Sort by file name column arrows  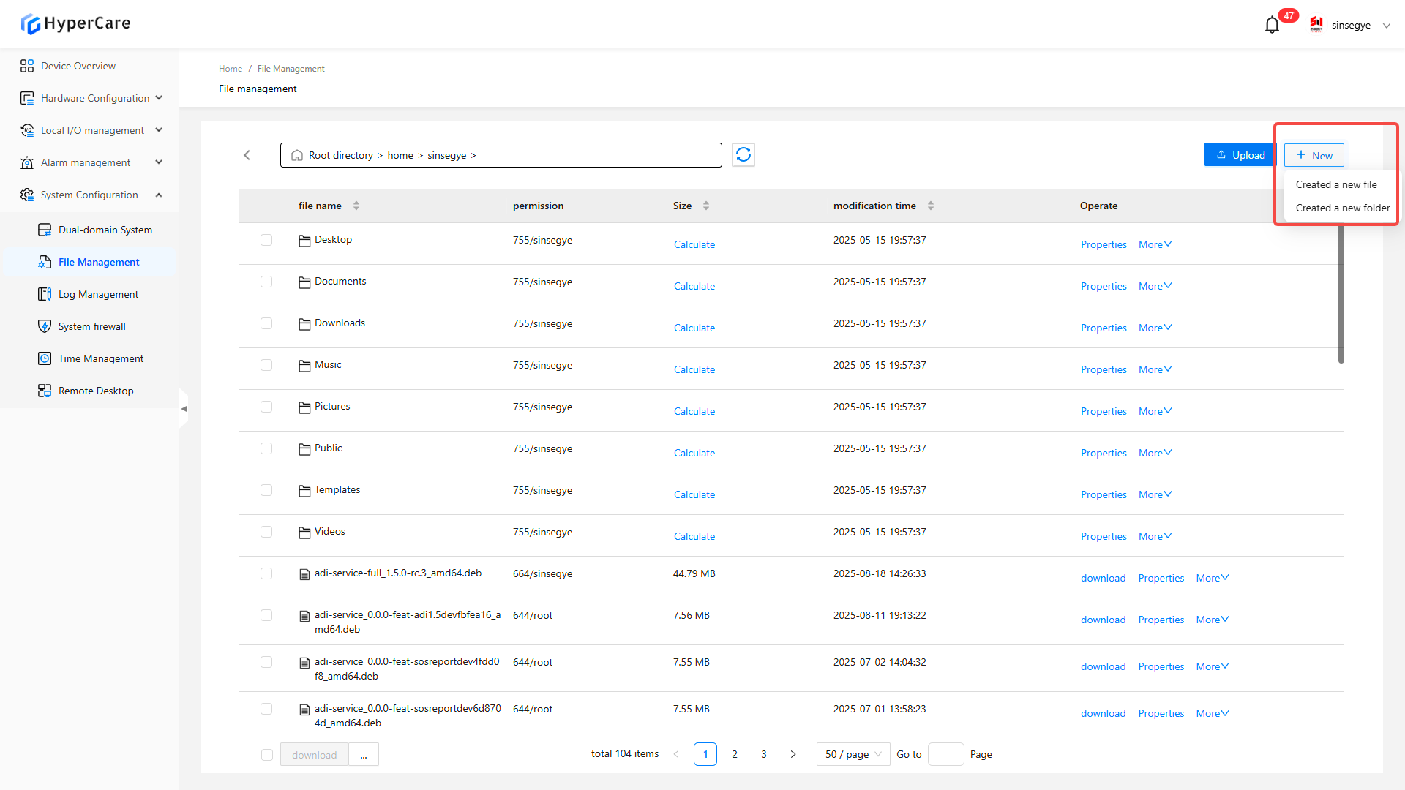click(x=356, y=206)
